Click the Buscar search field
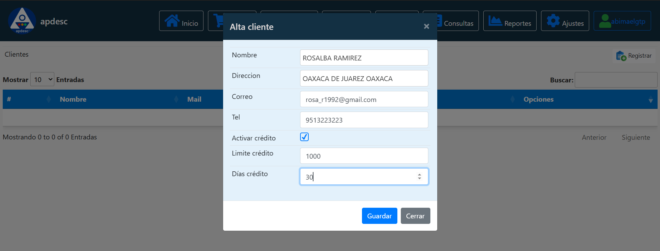The image size is (660, 251). coord(616,80)
